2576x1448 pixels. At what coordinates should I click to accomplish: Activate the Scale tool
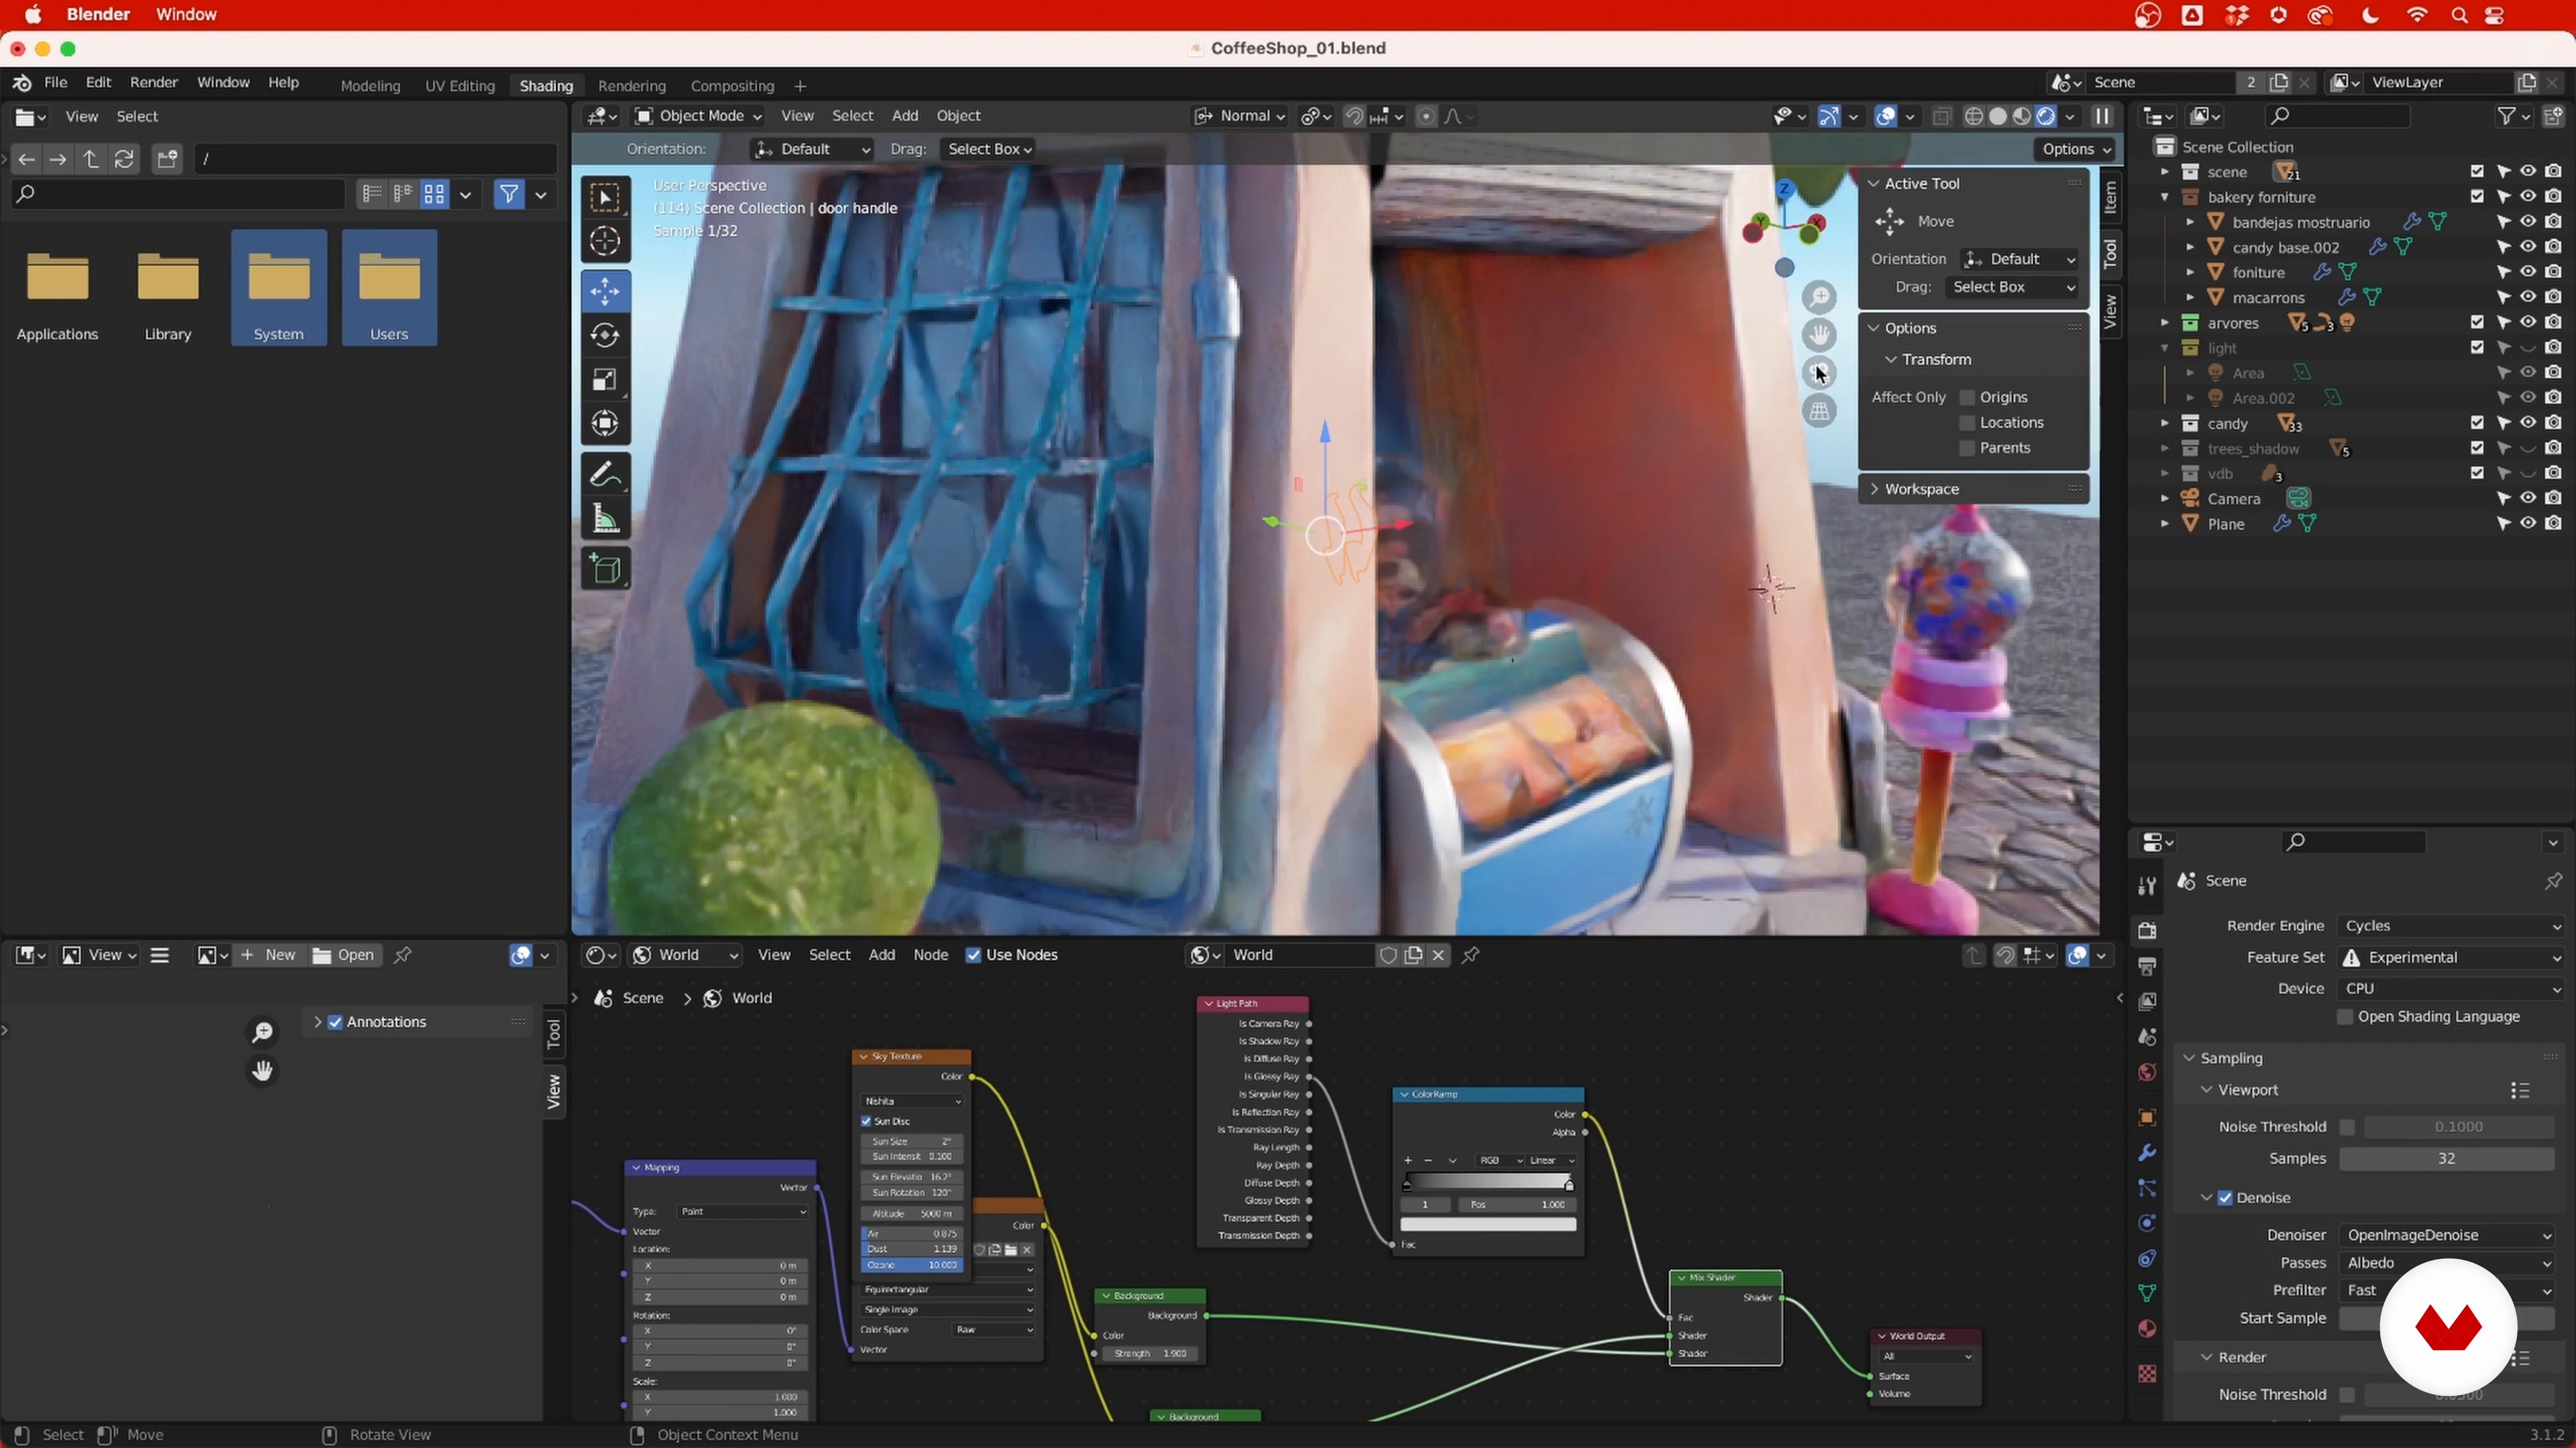pos(605,379)
